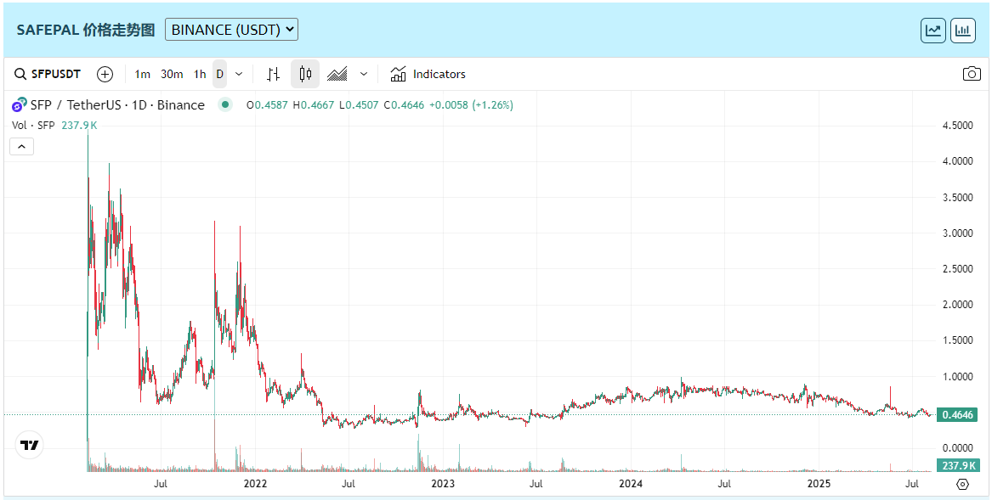Open the Indicators menu
The width and height of the screenshot is (992, 500).
point(428,74)
